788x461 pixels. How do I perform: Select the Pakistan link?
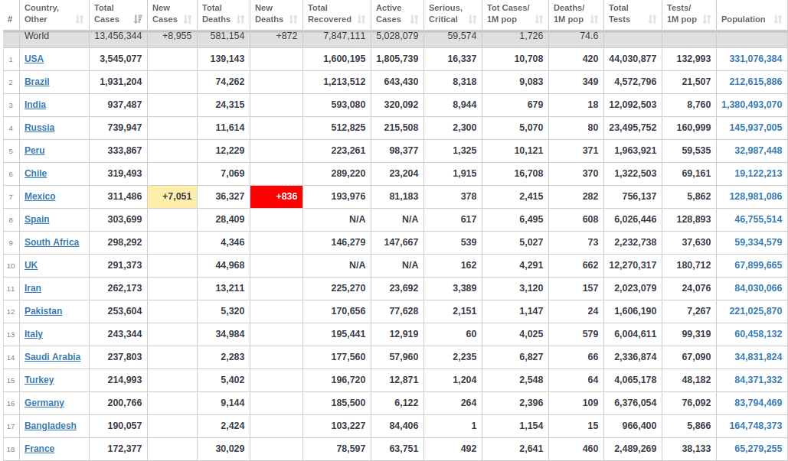pos(43,311)
